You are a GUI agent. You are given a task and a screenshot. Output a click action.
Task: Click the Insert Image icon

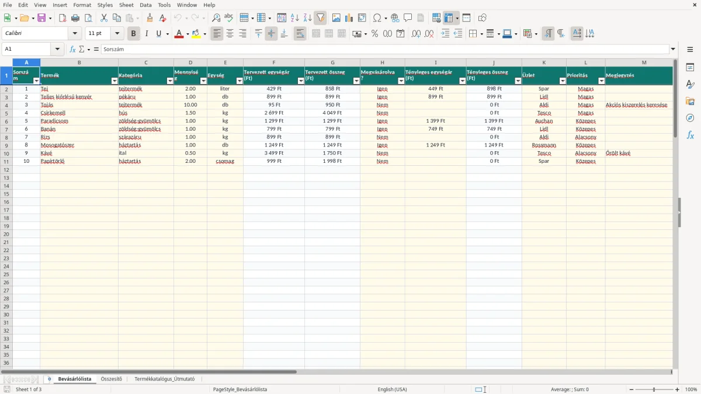336,18
